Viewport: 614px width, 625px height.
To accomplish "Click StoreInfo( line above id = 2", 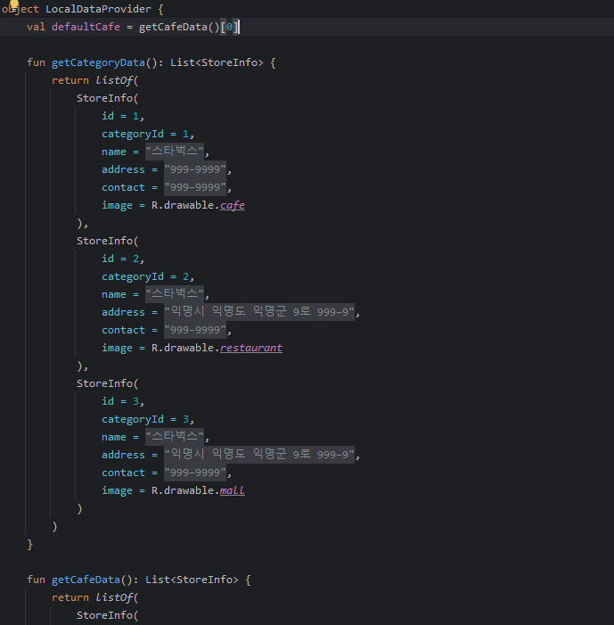I will coord(107,241).
